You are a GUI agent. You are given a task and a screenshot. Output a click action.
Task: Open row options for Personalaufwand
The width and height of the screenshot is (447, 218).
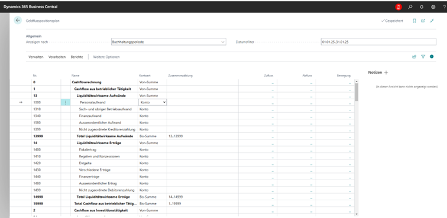click(66, 102)
